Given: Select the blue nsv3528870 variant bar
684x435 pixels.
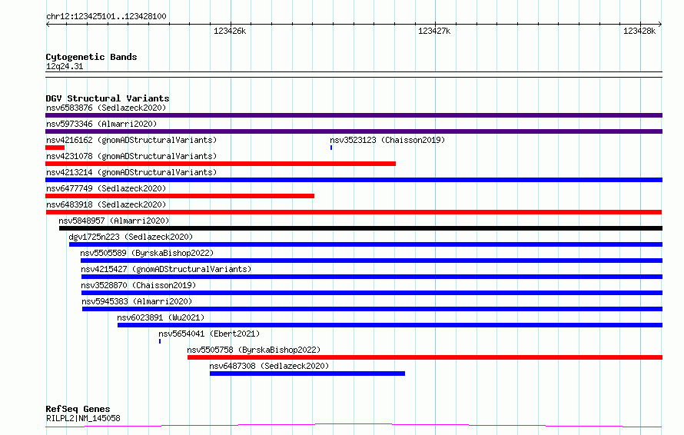Looking at the screenshot, I should (x=372, y=293).
